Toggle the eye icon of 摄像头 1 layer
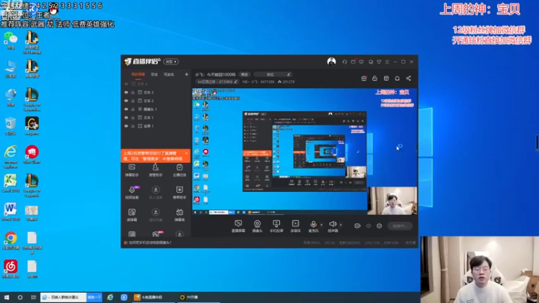The height and width of the screenshot is (303, 539). pos(126,109)
